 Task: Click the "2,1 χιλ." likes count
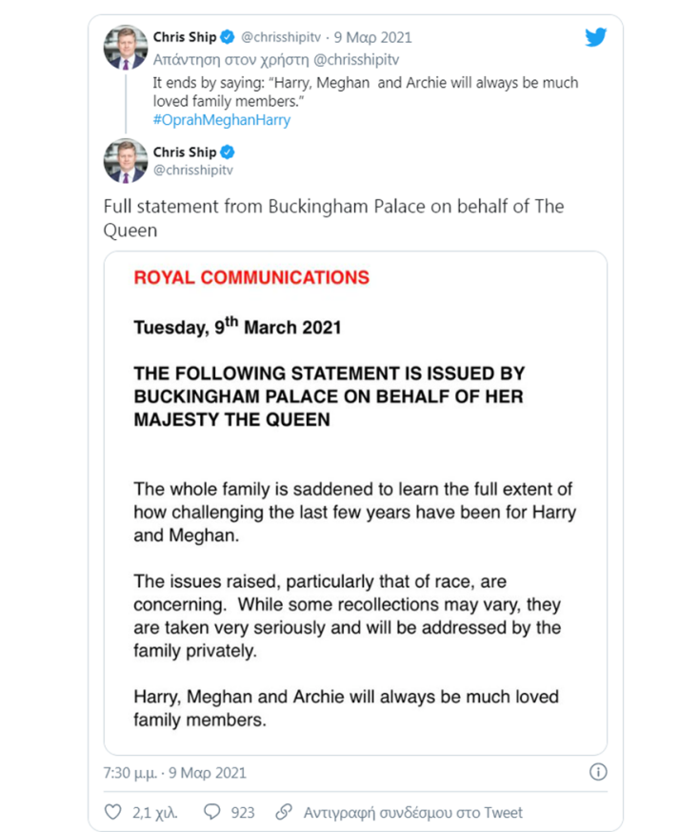[155, 812]
